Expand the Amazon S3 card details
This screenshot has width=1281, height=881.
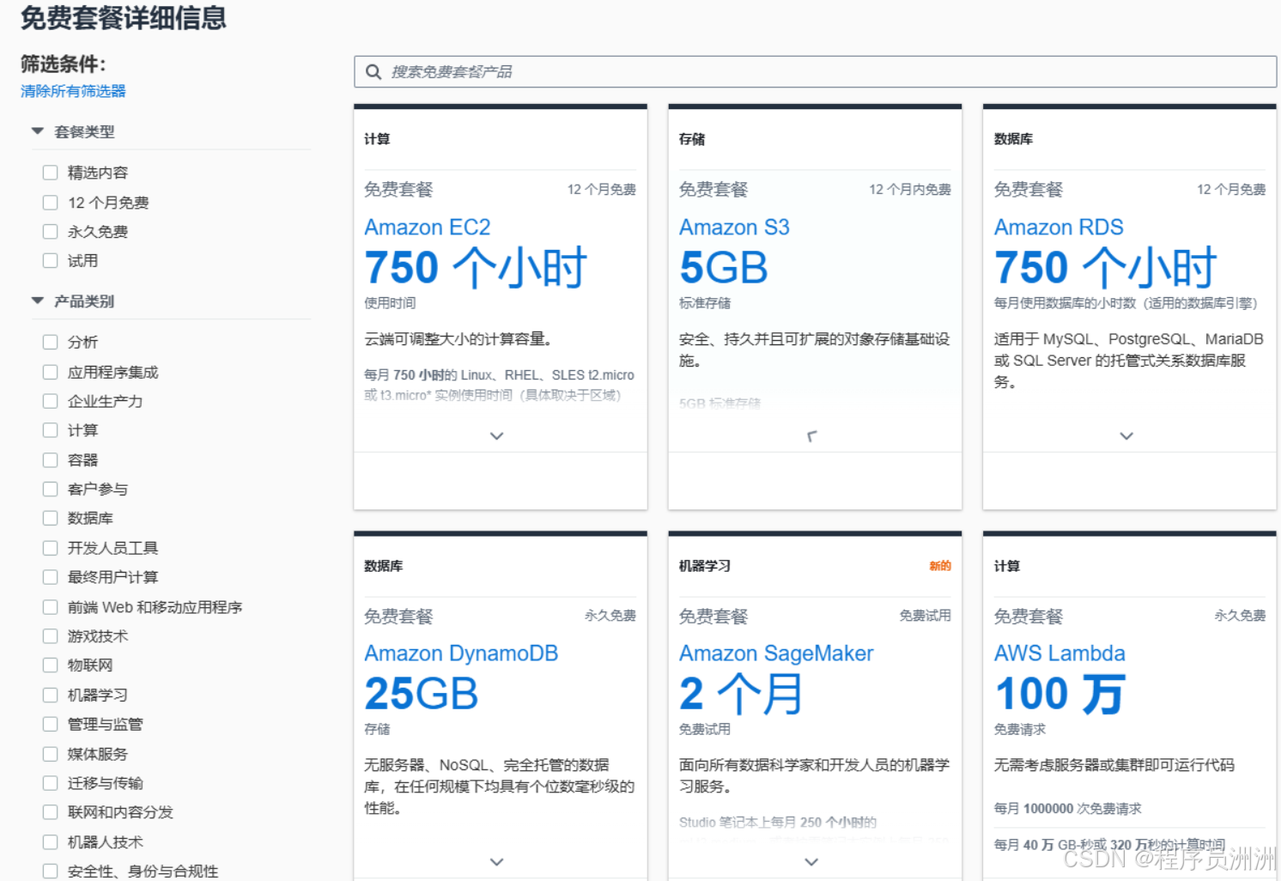pyautogui.click(x=811, y=436)
